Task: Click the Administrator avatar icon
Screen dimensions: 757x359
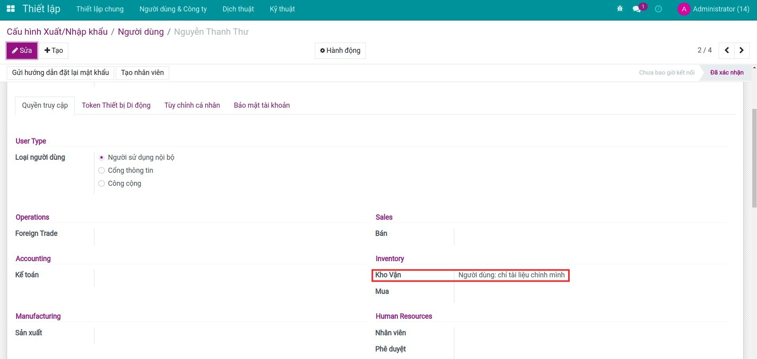Action: [684, 9]
